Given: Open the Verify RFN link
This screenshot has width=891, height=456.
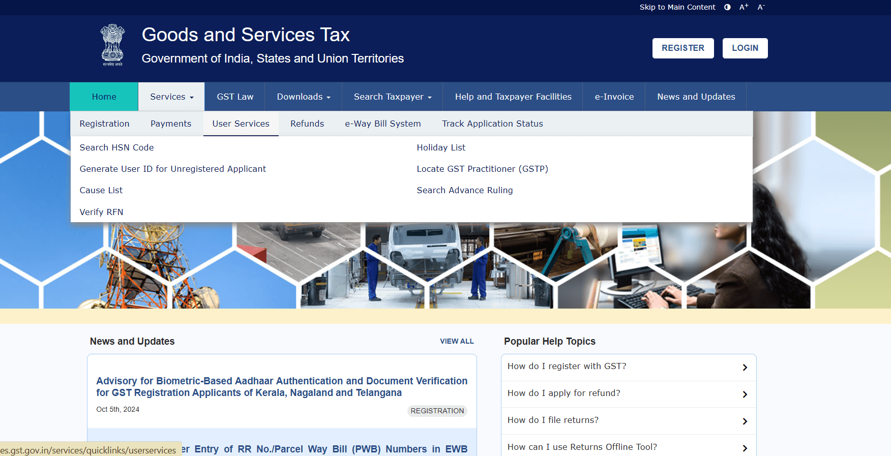Looking at the screenshot, I should point(101,212).
